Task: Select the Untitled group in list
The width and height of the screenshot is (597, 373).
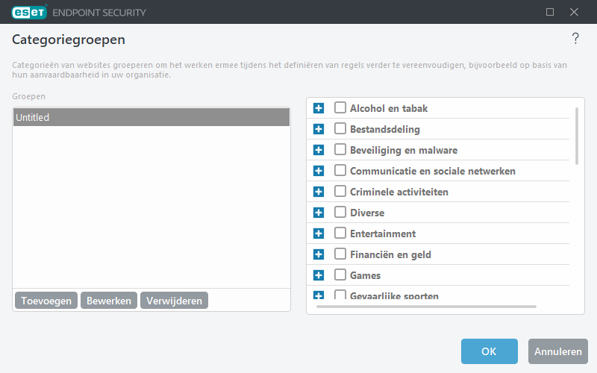Action: [151, 117]
